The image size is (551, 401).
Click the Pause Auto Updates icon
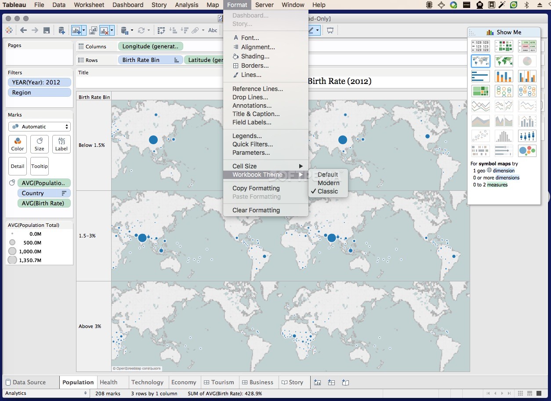124,30
